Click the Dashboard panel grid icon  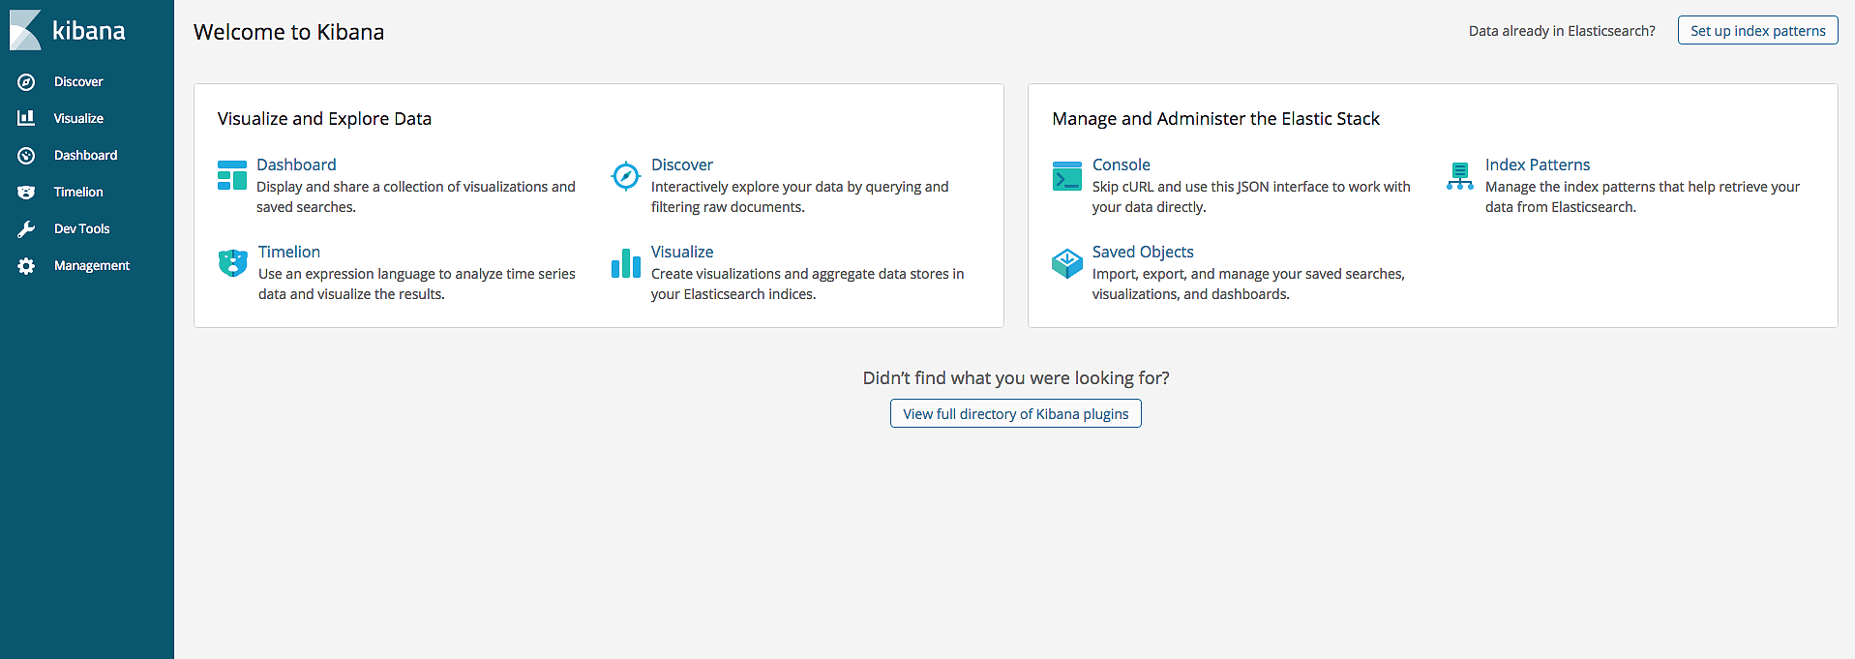[x=232, y=175]
